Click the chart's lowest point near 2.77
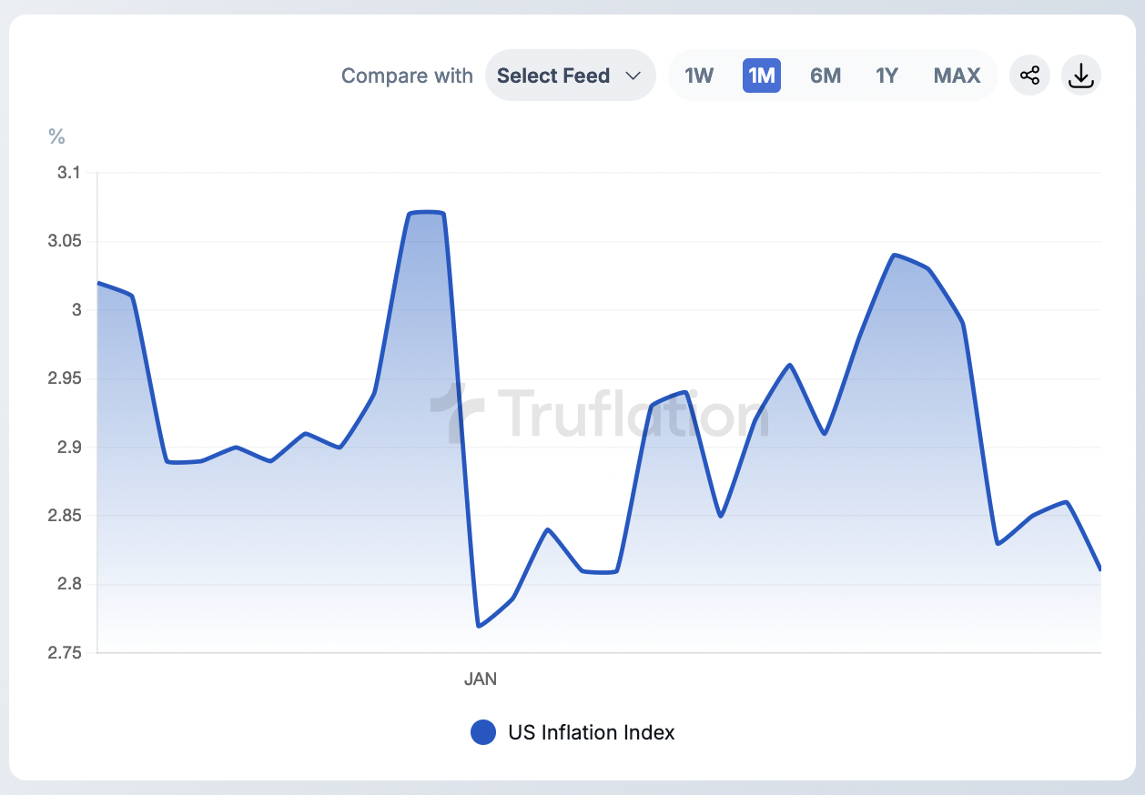1145x795 pixels. coord(479,626)
